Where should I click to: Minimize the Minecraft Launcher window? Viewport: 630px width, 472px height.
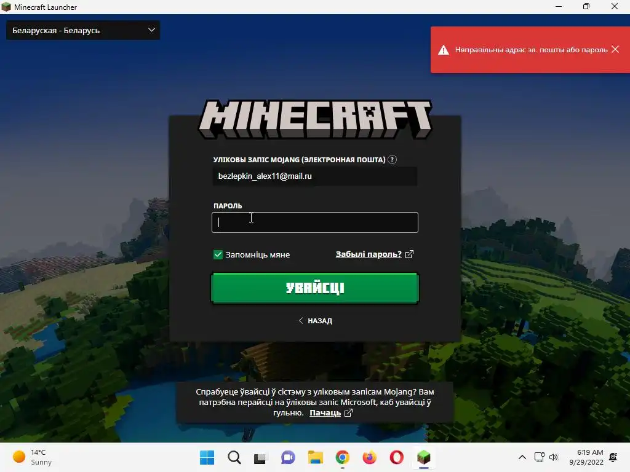pyautogui.click(x=559, y=7)
